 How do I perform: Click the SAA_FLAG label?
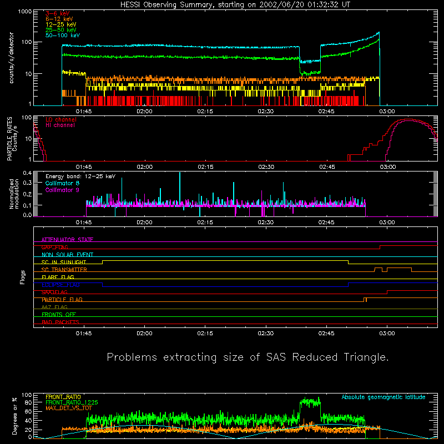[x=54, y=292]
